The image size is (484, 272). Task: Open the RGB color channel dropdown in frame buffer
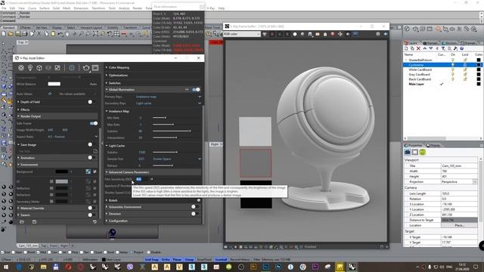click(242, 34)
